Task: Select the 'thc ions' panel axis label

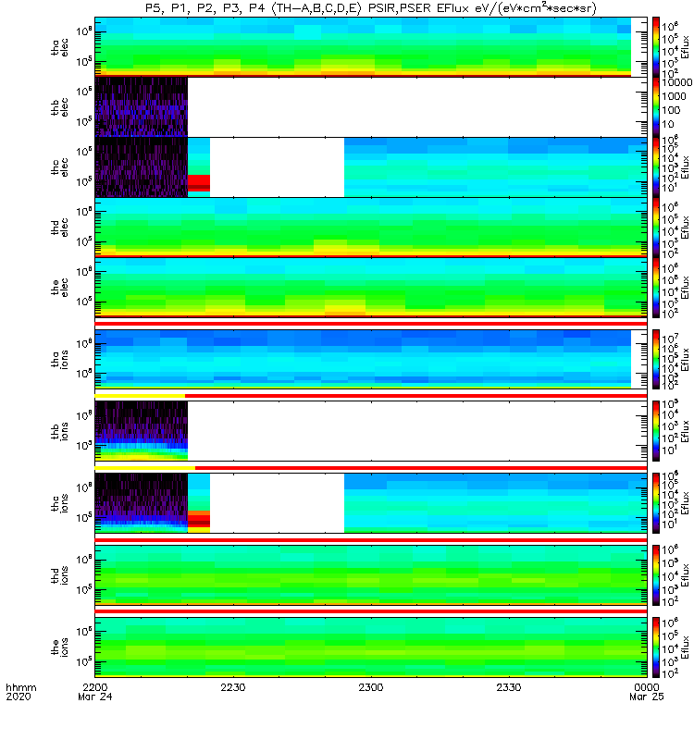Action: click(x=60, y=503)
